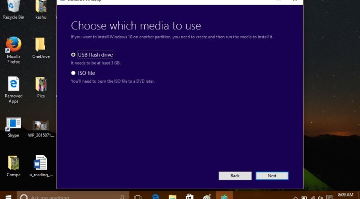Open the network Wi-Fi tray icon
Screen dimensions: 360x199
click(x=313, y=197)
